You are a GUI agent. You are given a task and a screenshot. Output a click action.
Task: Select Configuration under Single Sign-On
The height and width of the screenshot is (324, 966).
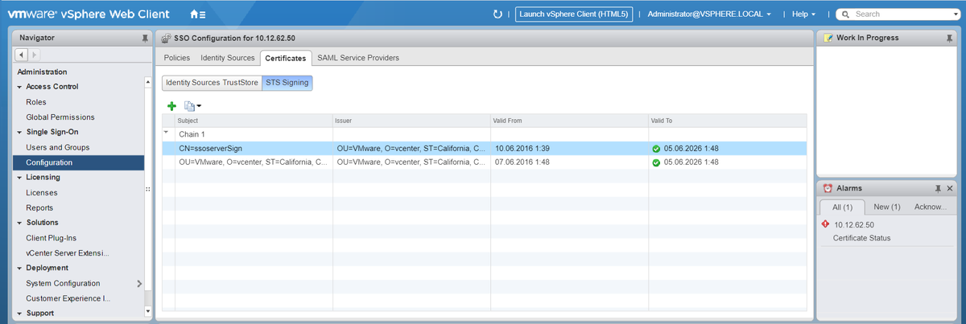point(79,162)
